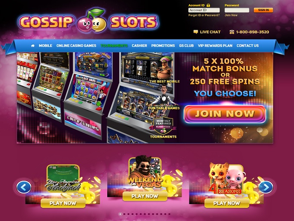
Task: Go to VIP Rewards Plan page
Action: pos(215,45)
